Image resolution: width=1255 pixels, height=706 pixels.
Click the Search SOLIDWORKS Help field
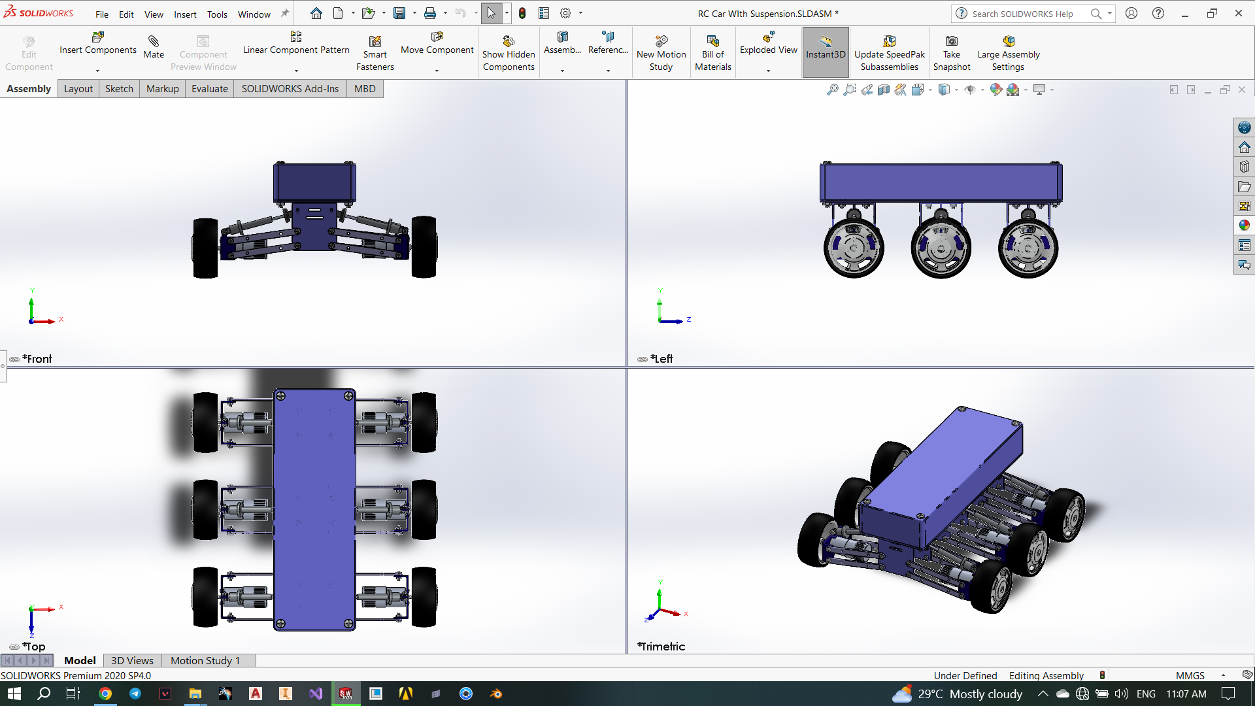(1022, 14)
